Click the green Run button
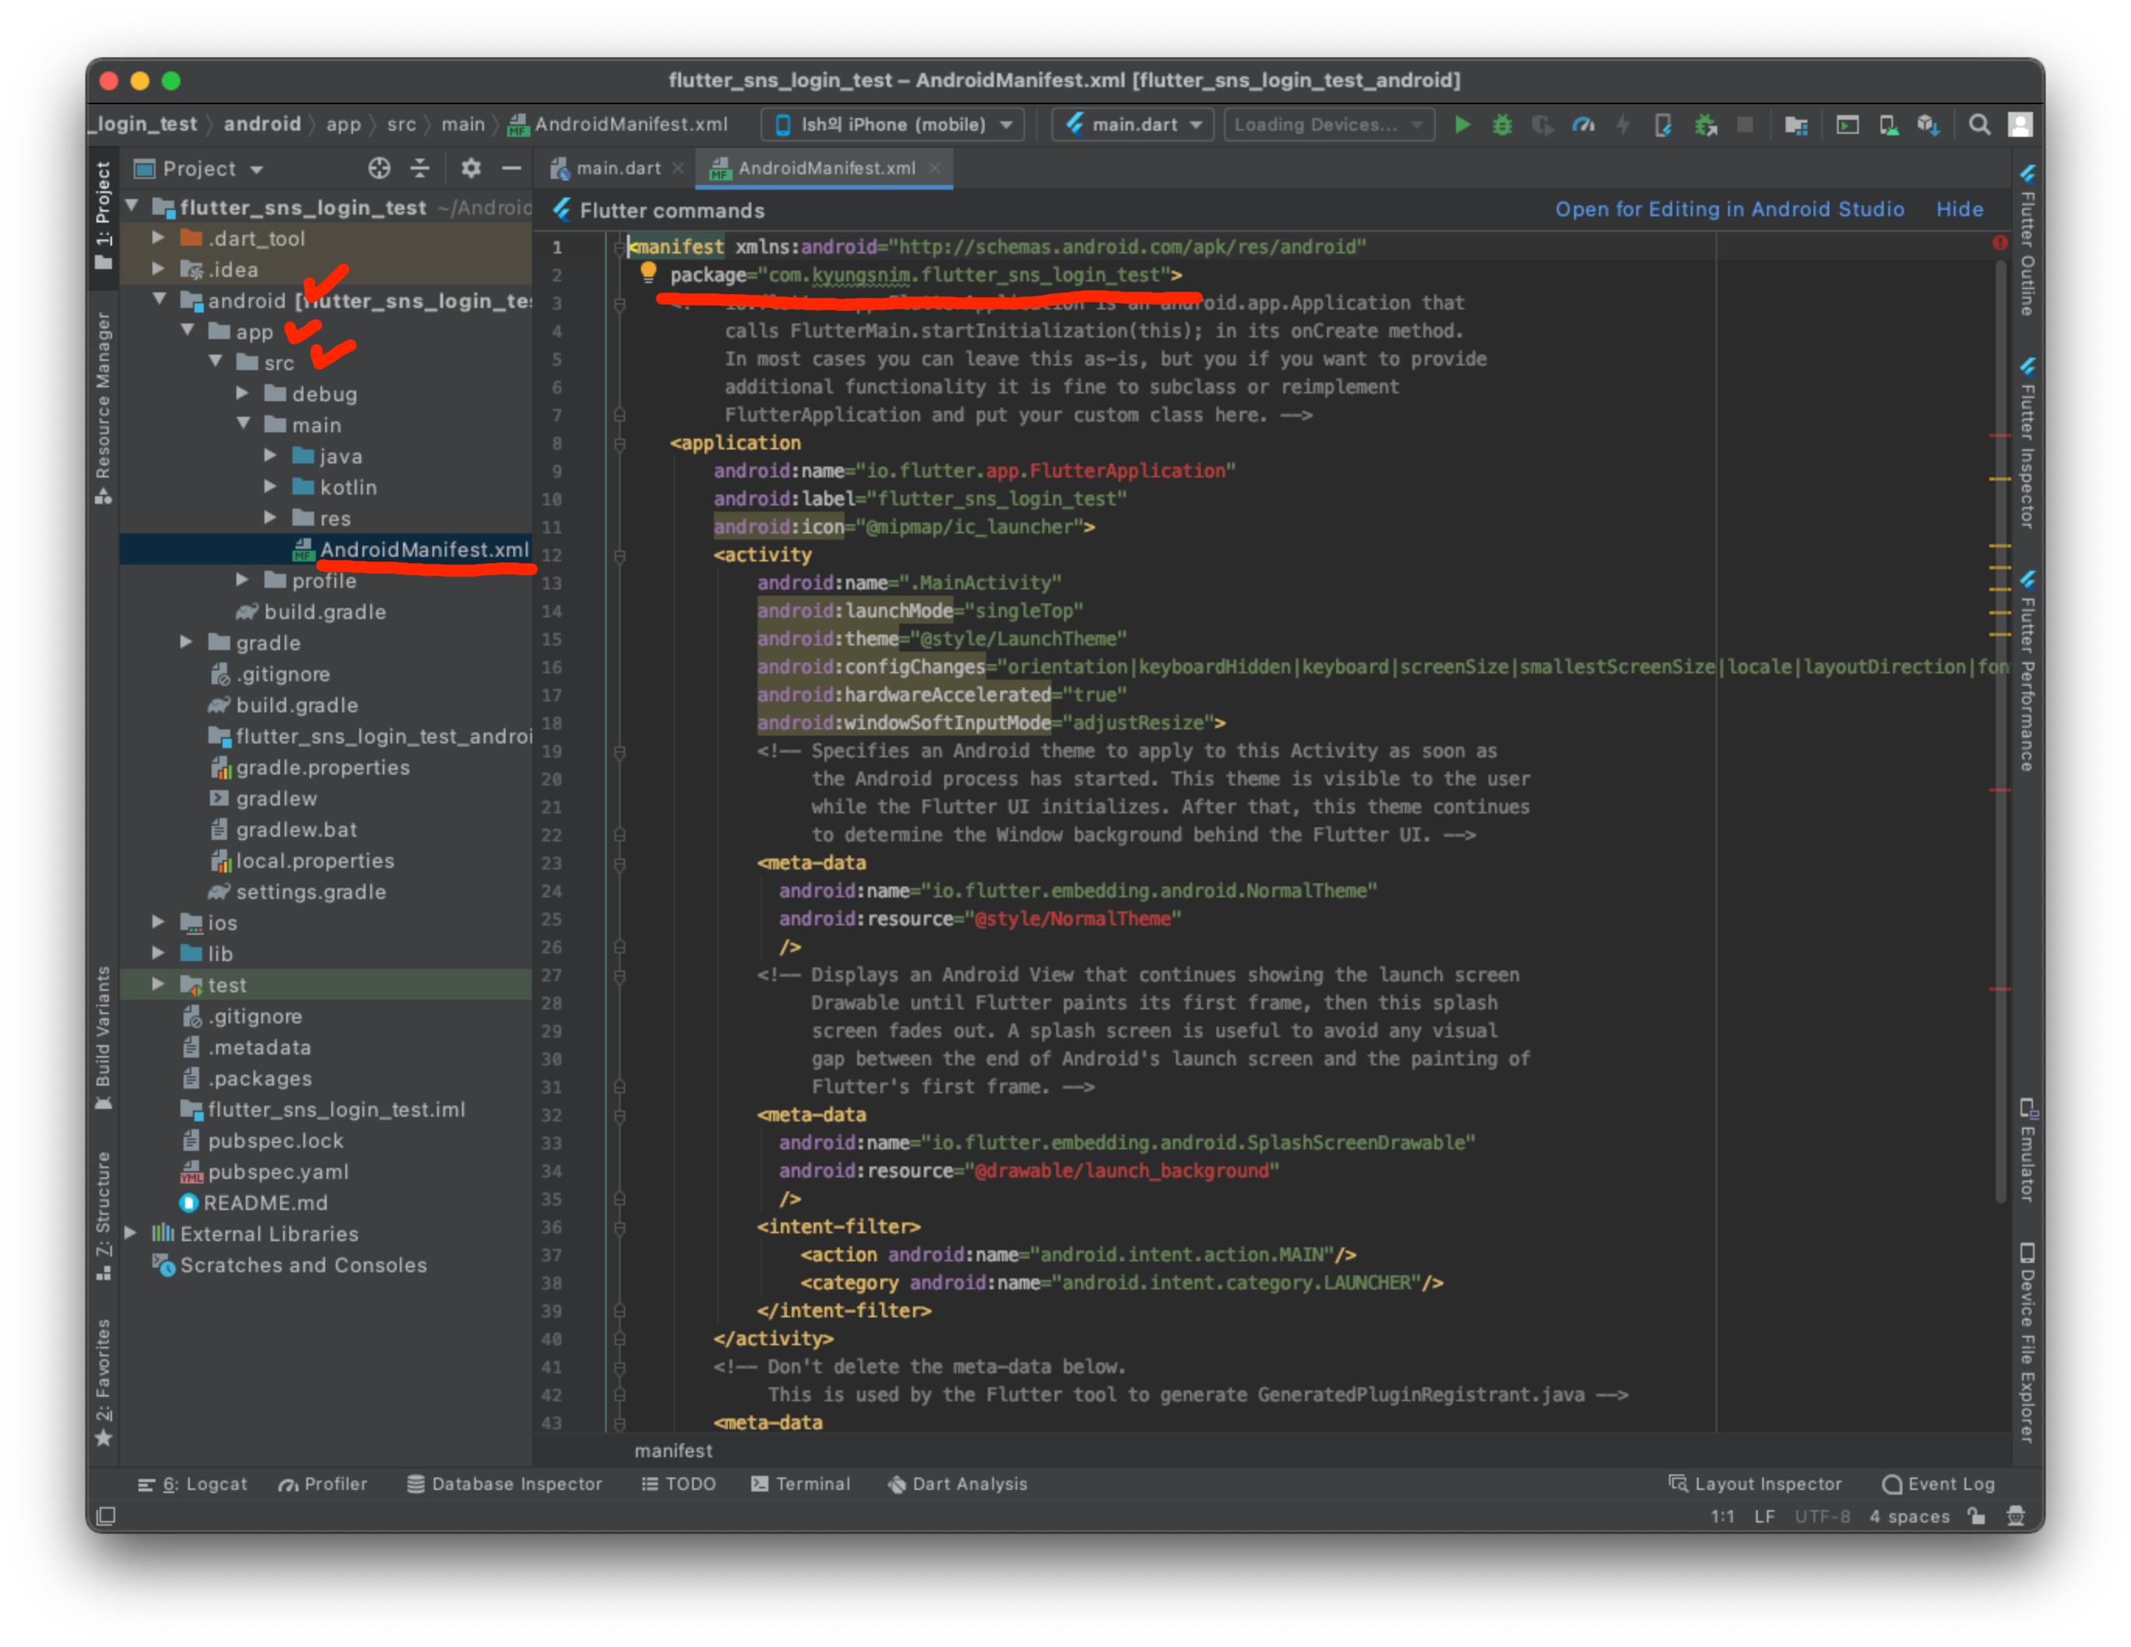Image resolution: width=2131 pixels, height=1647 pixels. 1461,125
